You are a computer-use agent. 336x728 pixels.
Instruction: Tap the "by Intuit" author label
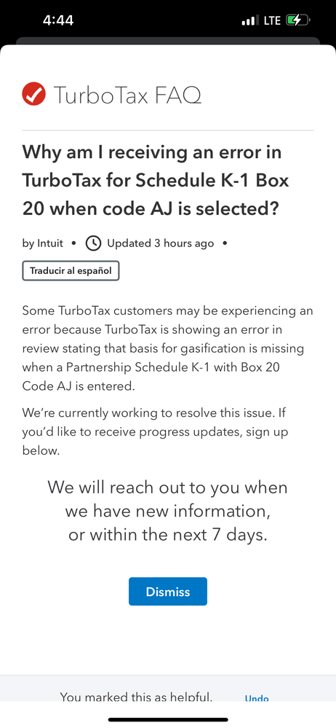pos(43,243)
